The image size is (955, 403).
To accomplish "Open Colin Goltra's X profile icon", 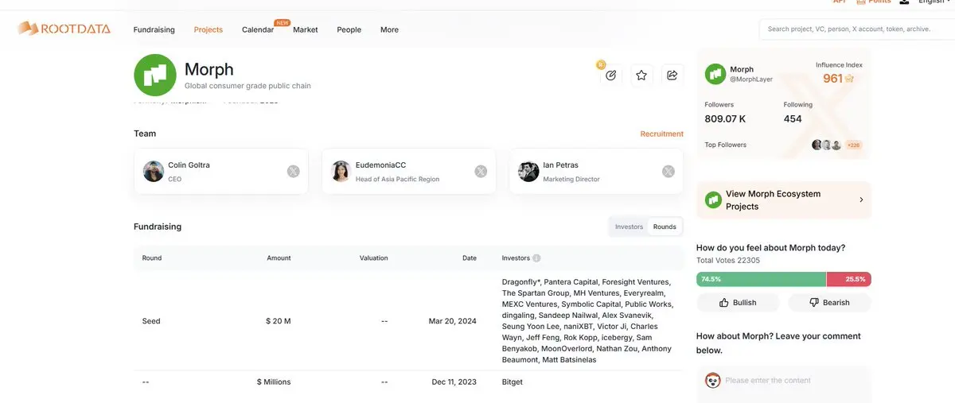I will 293,171.
